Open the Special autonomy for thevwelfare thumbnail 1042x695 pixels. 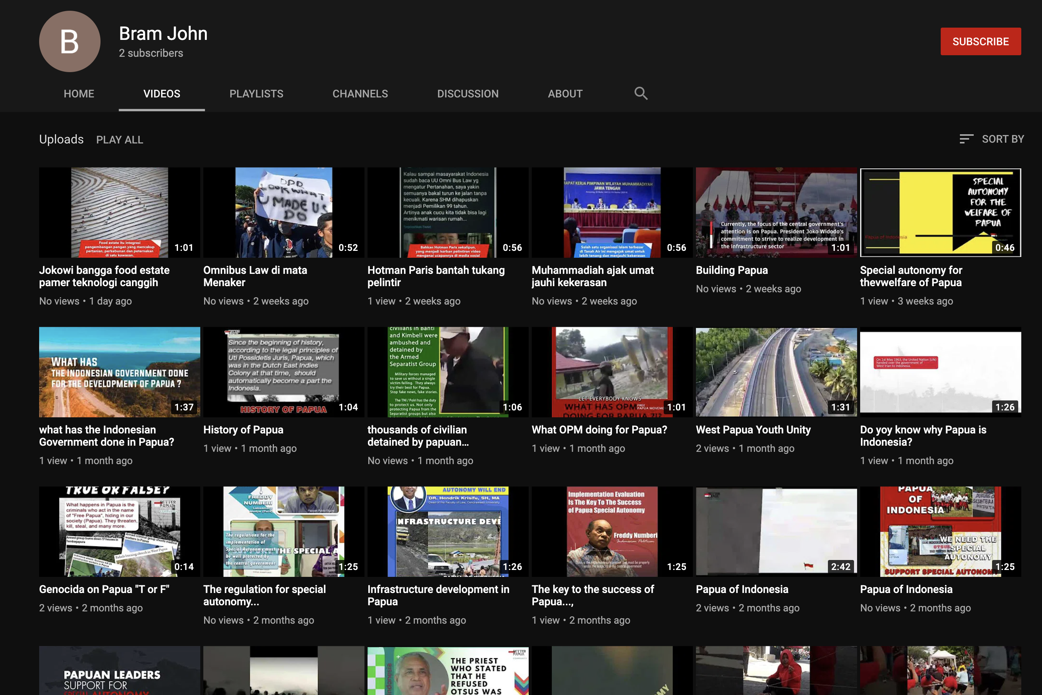(940, 212)
